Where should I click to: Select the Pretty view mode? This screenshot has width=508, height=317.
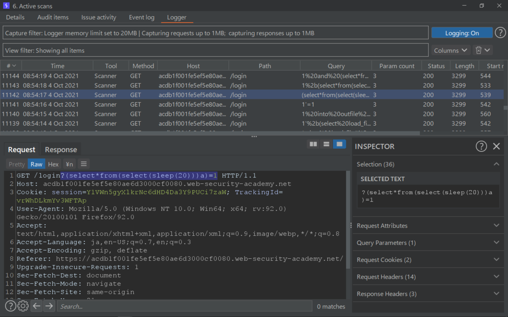click(x=17, y=164)
